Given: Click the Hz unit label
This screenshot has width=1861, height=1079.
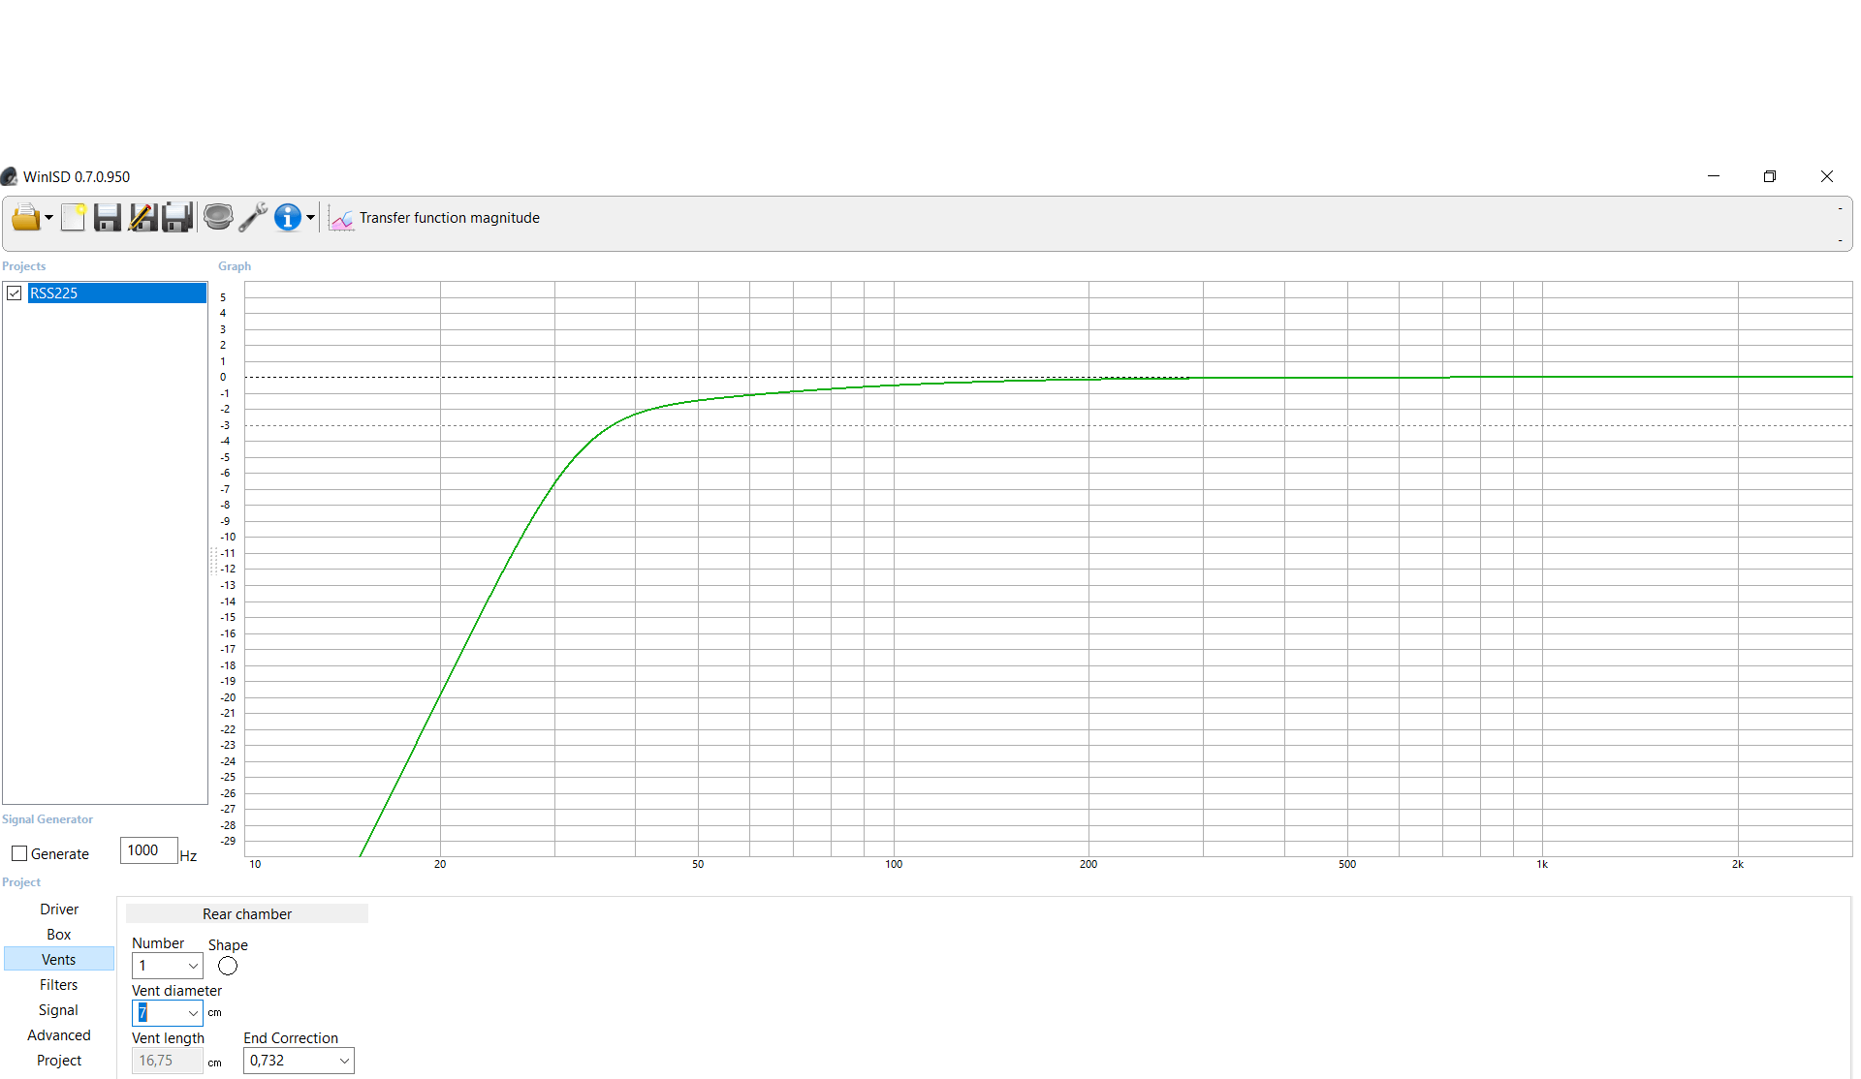Looking at the screenshot, I should click(x=188, y=856).
